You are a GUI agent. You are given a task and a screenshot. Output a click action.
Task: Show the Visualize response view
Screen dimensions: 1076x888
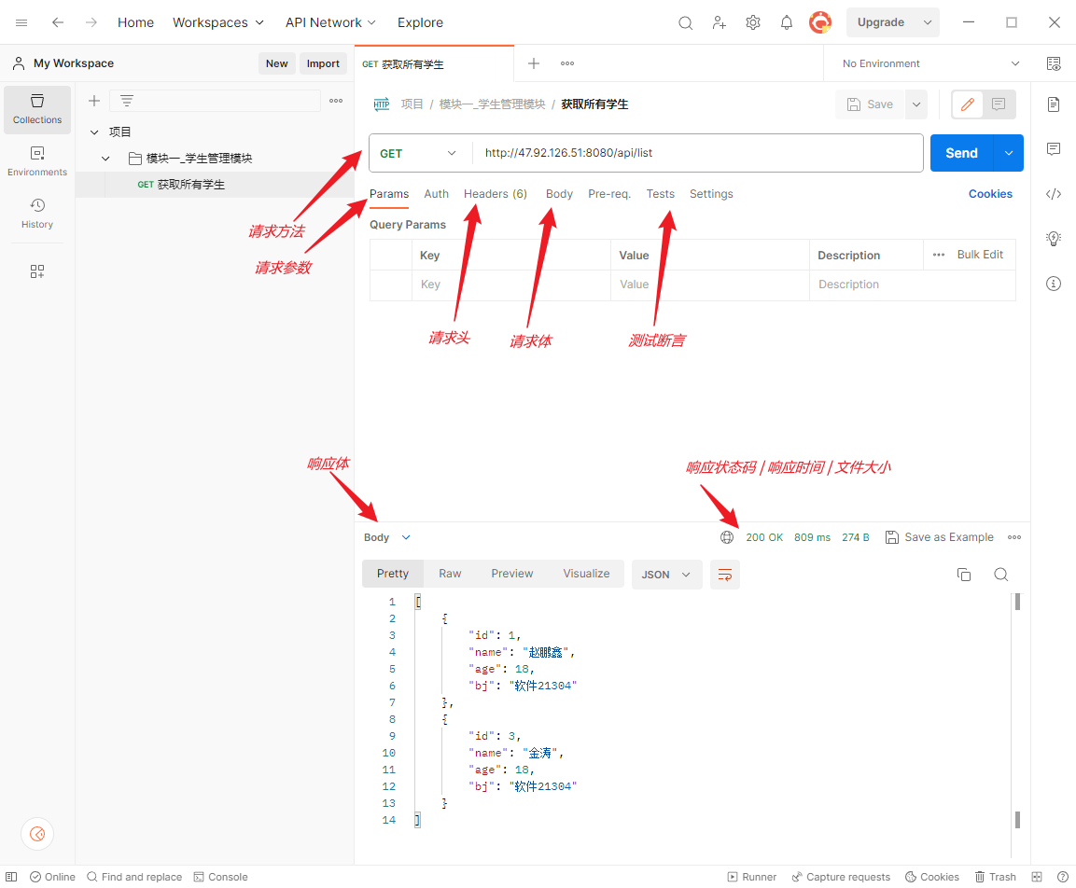[x=586, y=574]
